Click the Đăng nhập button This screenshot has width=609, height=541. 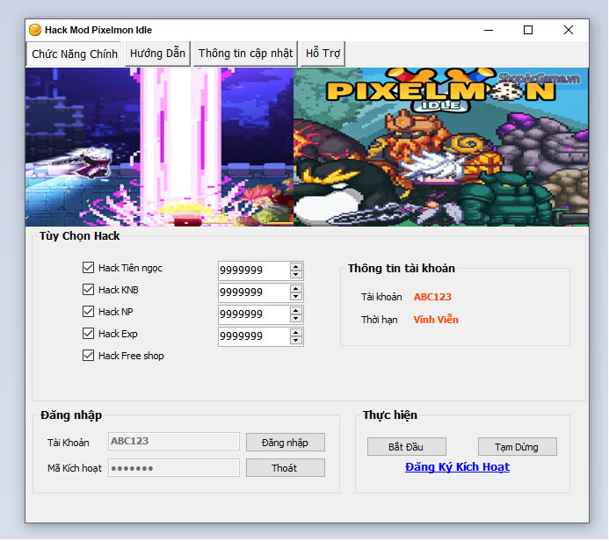click(x=285, y=443)
